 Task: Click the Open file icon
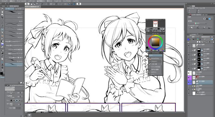[34, 4]
